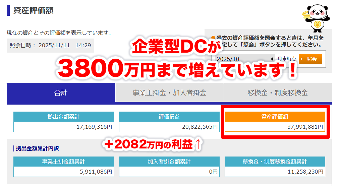Click the 事業主掛金額累計 header
Image resolution: width=340 pixels, height=186 pixels.
[x=63, y=162]
